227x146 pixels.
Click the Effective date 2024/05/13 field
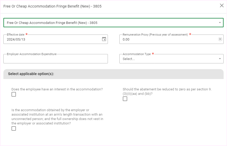point(52,39)
